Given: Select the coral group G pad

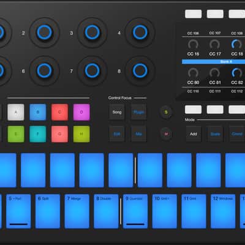Looking at the screenshot, I should coord(59,134).
